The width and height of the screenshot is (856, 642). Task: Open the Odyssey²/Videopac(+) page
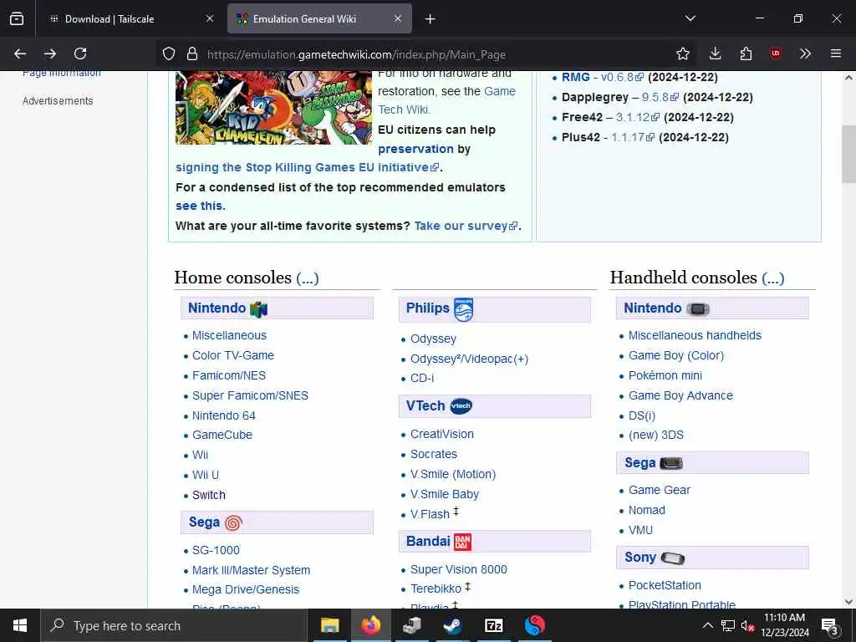click(470, 359)
